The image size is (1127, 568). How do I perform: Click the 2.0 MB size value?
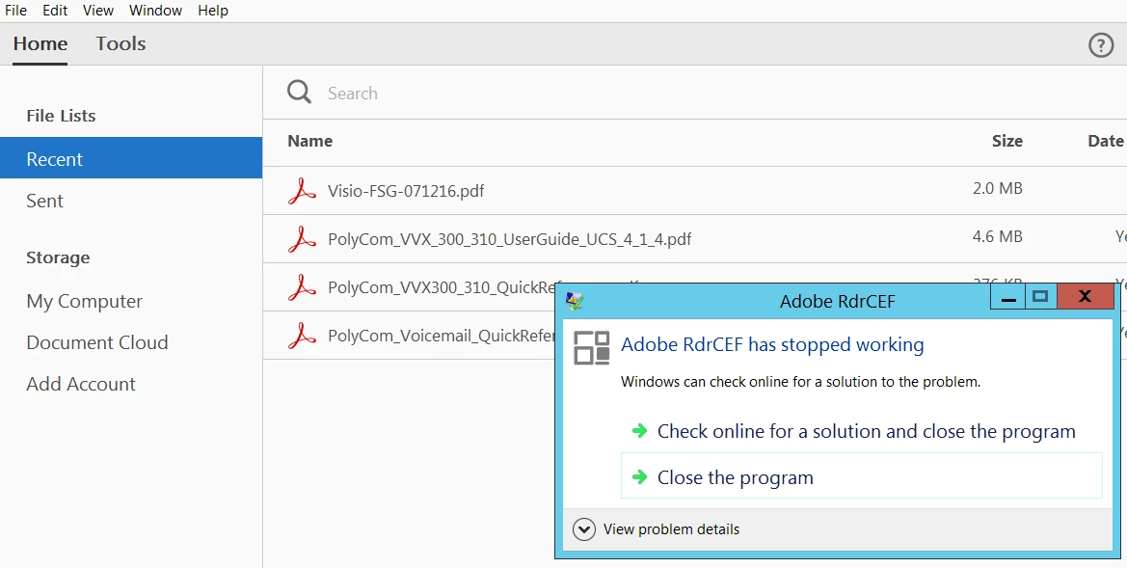click(x=998, y=188)
